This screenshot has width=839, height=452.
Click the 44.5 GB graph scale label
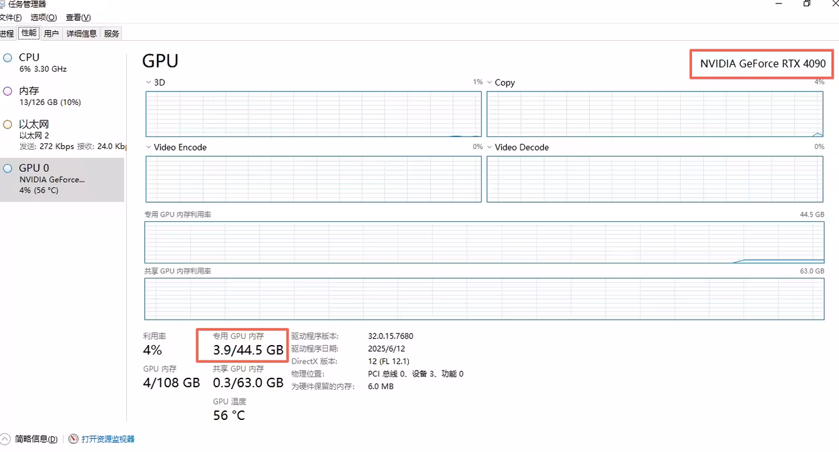[812, 215]
